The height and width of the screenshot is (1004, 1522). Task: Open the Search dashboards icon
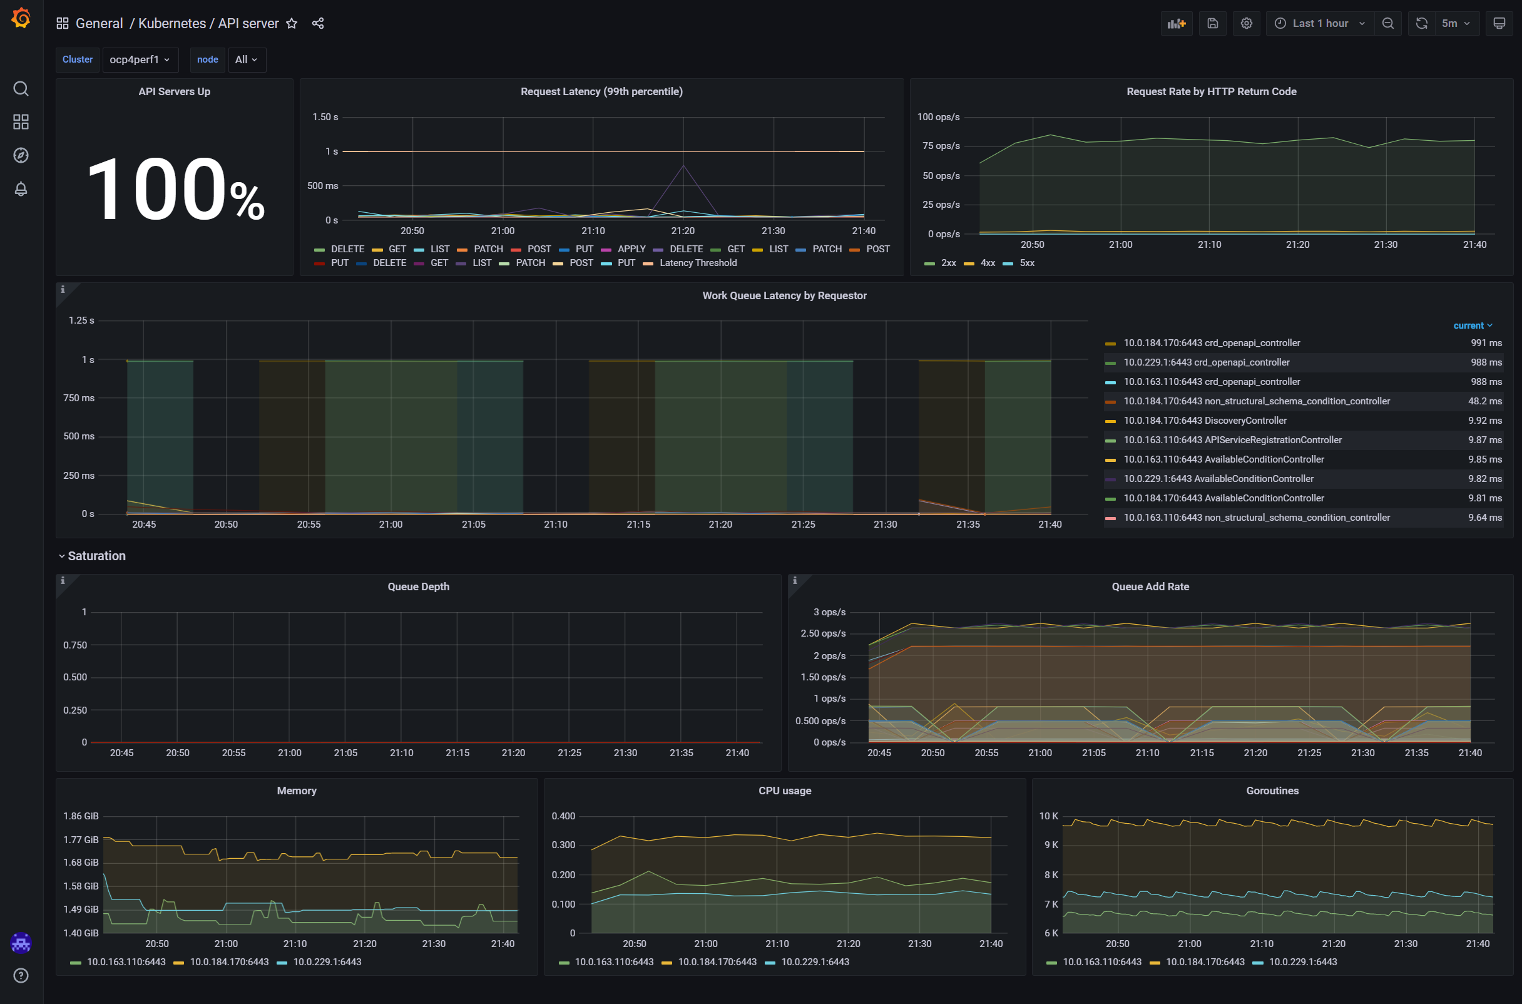(x=21, y=88)
